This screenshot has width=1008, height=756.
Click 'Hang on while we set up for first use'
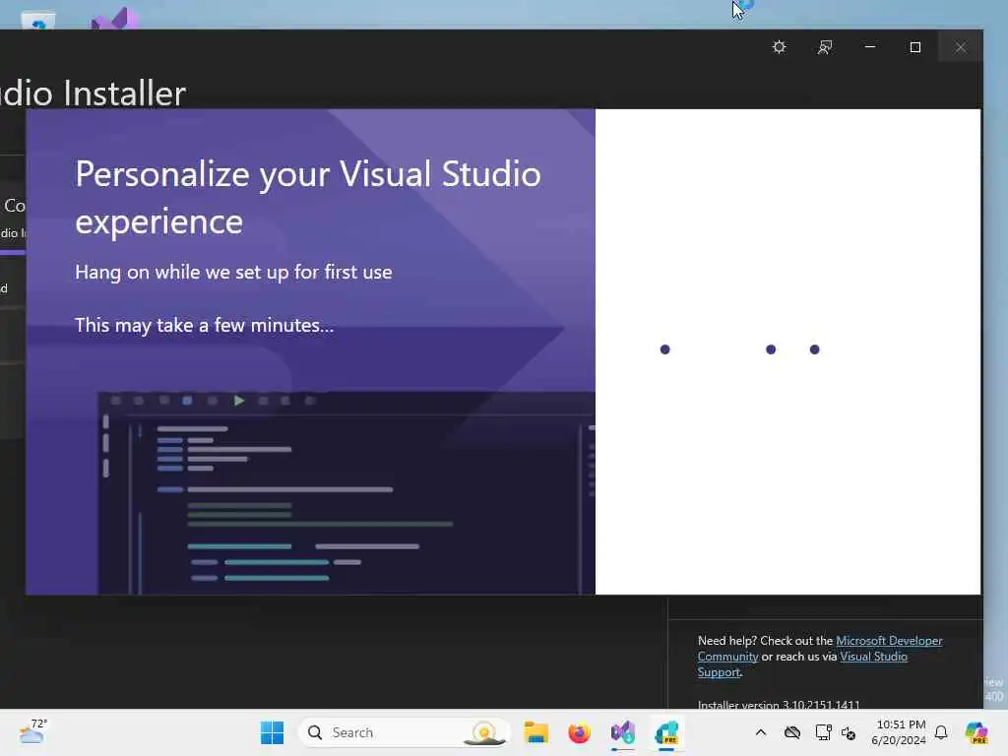(x=233, y=272)
